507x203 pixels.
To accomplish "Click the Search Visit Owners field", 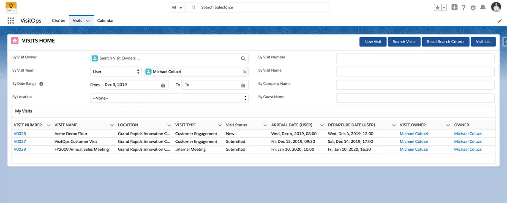I will (169, 59).
